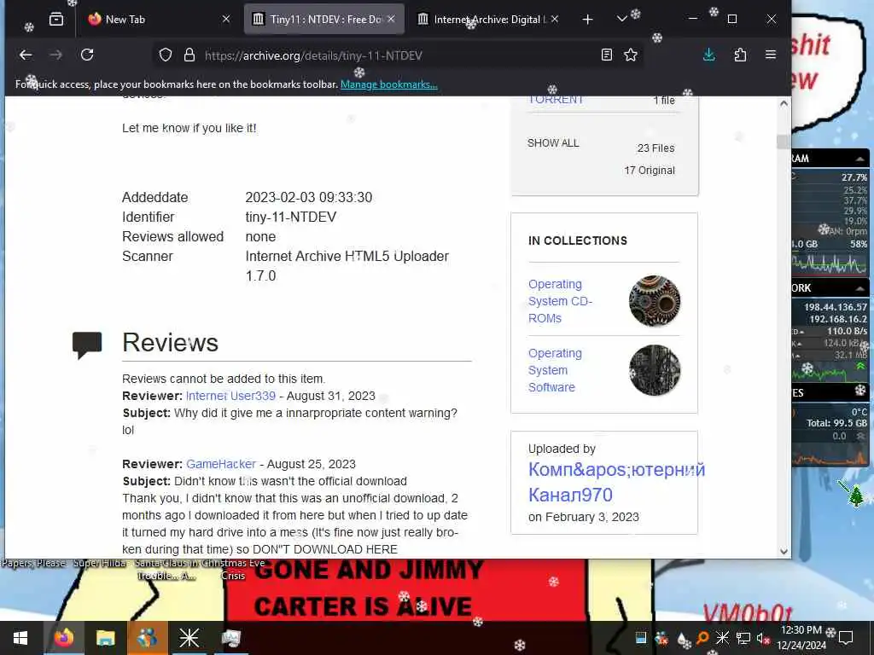This screenshot has width=874, height=655.
Task: Click the orange-highlighted taskbar app icon
Action: [x=147, y=638]
